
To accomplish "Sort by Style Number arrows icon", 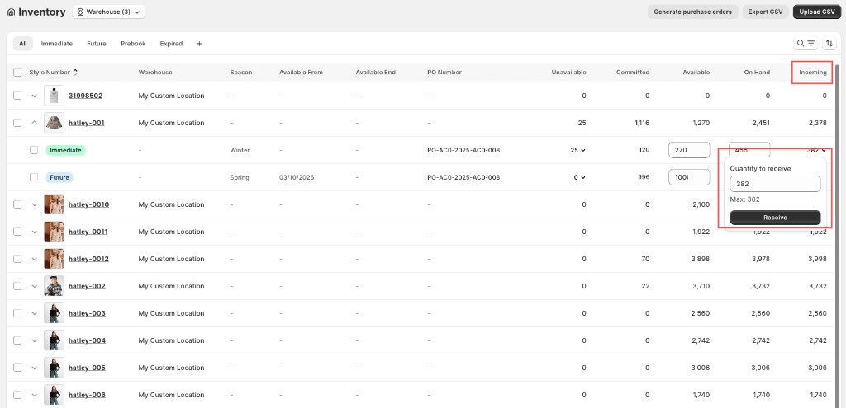I will [x=75, y=73].
